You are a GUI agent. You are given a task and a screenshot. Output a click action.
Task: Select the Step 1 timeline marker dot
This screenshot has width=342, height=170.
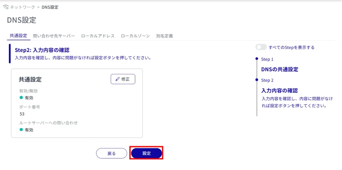tap(256, 59)
